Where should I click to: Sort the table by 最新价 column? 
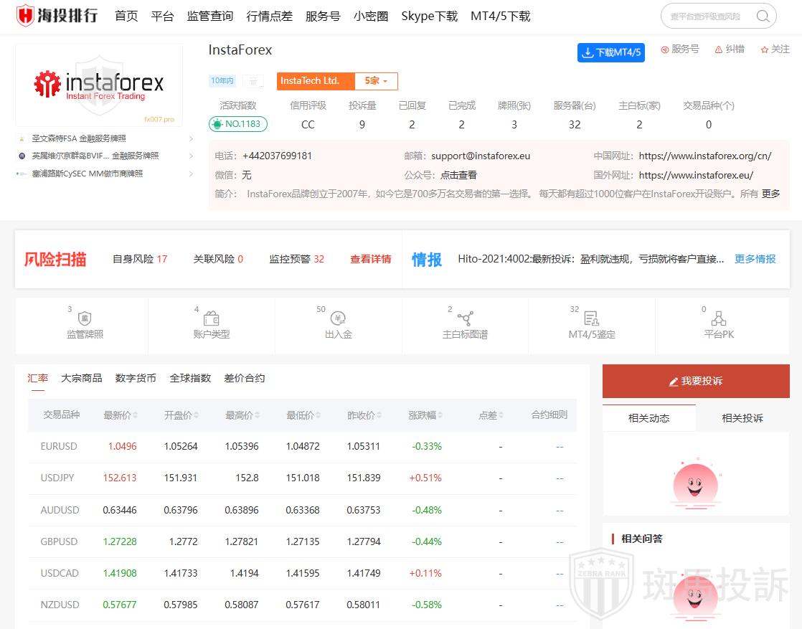(x=120, y=415)
